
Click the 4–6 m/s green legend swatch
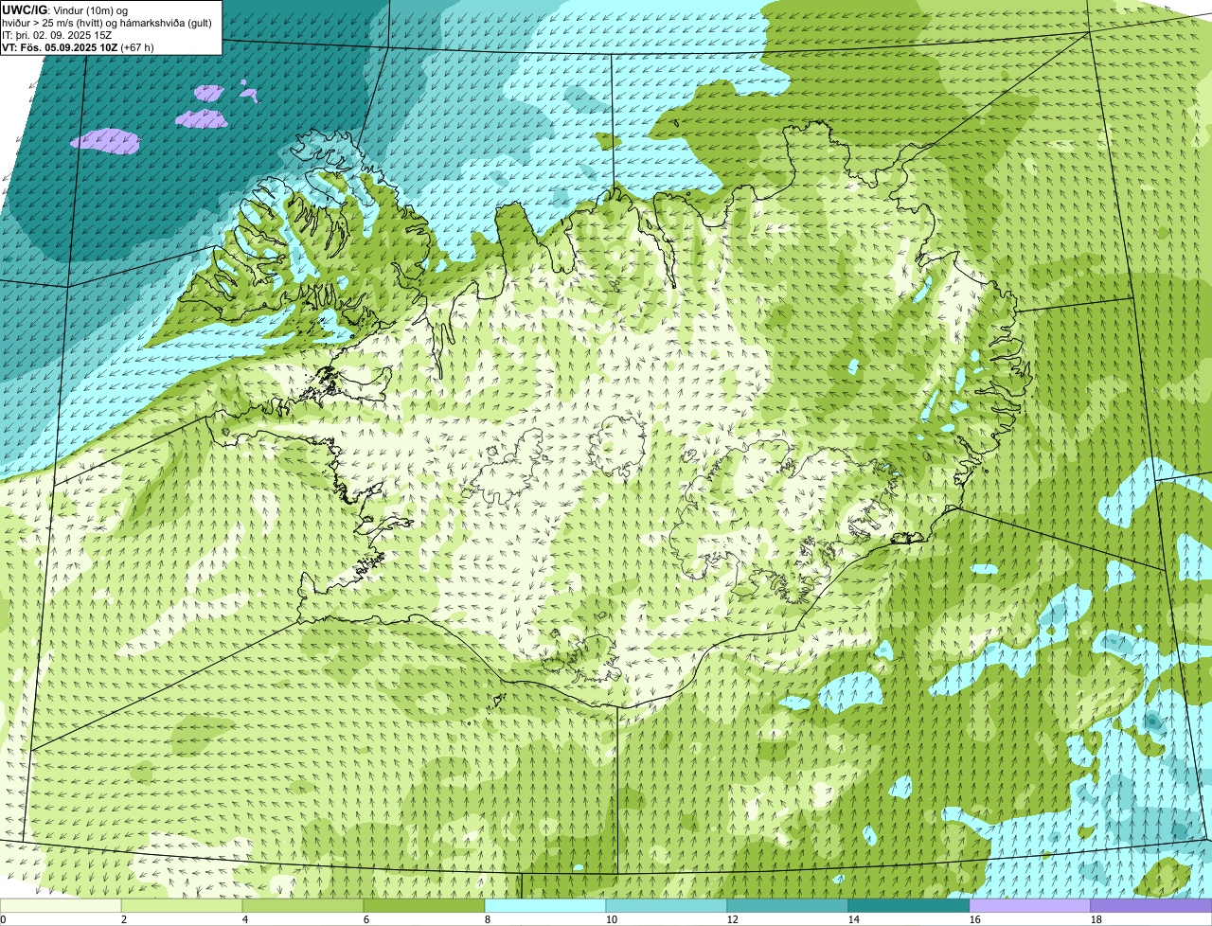(x=303, y=906)
